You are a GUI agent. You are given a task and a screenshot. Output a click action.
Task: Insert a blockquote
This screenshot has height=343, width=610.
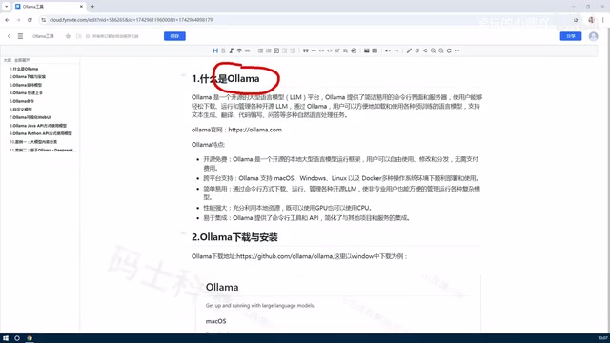(x=305, y=50)
